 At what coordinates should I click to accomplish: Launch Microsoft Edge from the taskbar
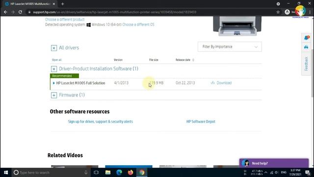click(119, 173)
